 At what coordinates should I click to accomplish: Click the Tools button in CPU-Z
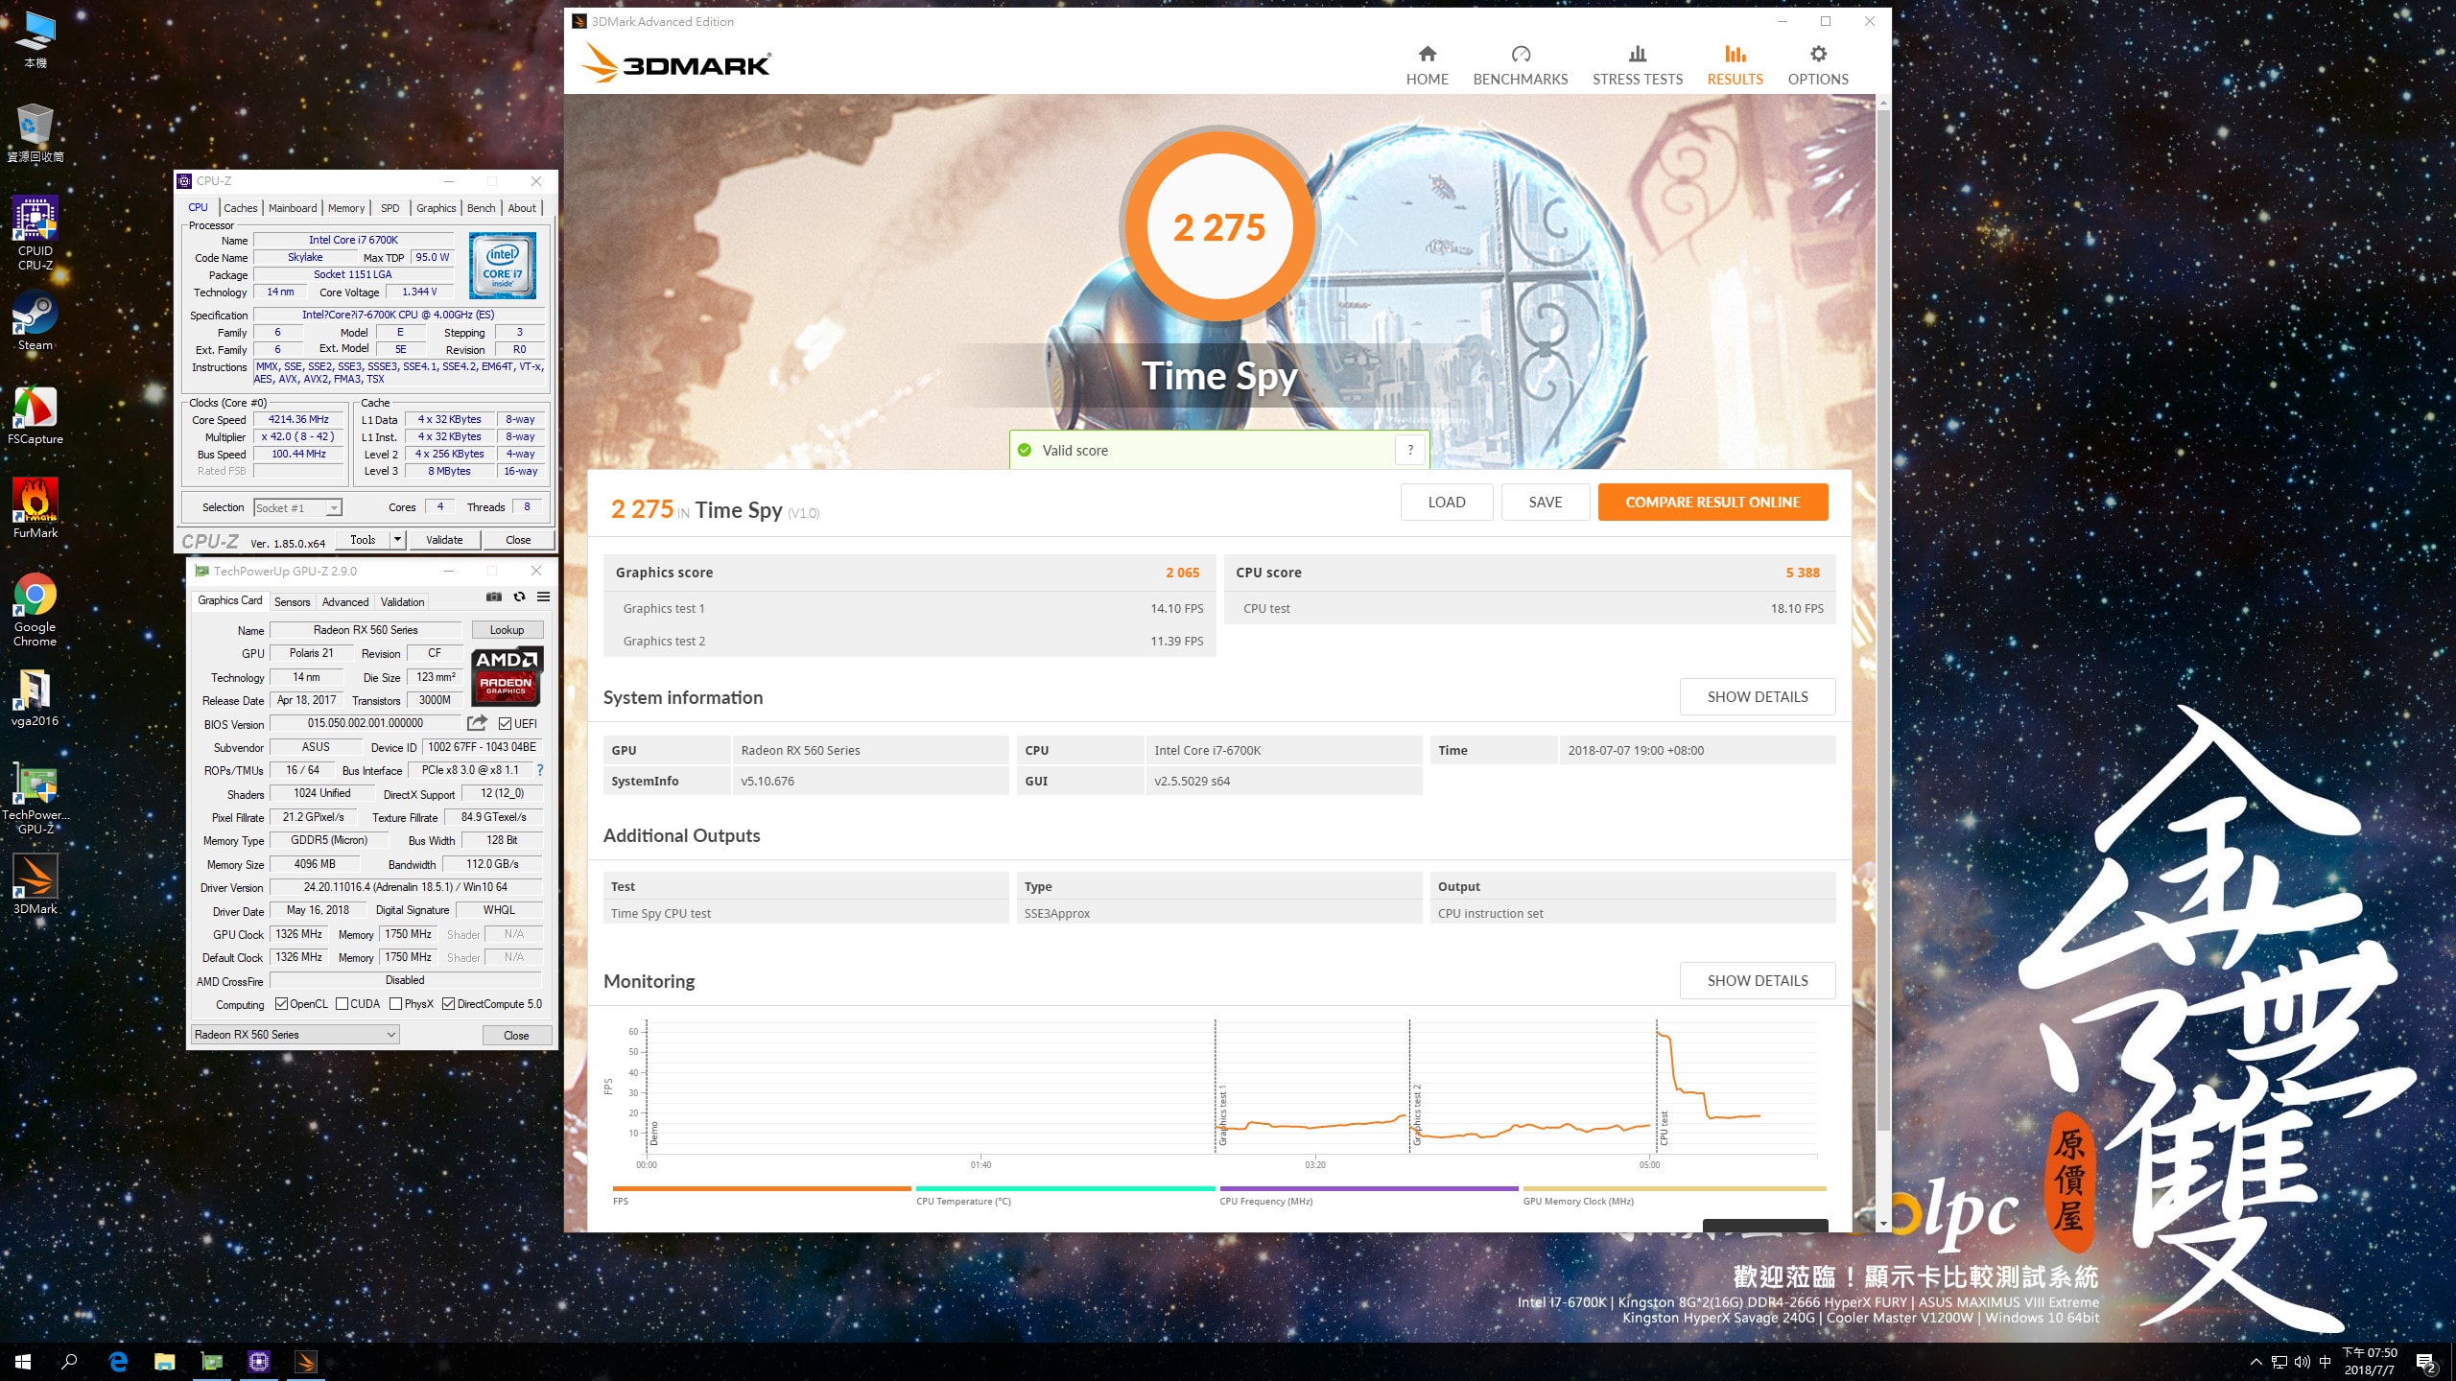(x=363, y=539)
